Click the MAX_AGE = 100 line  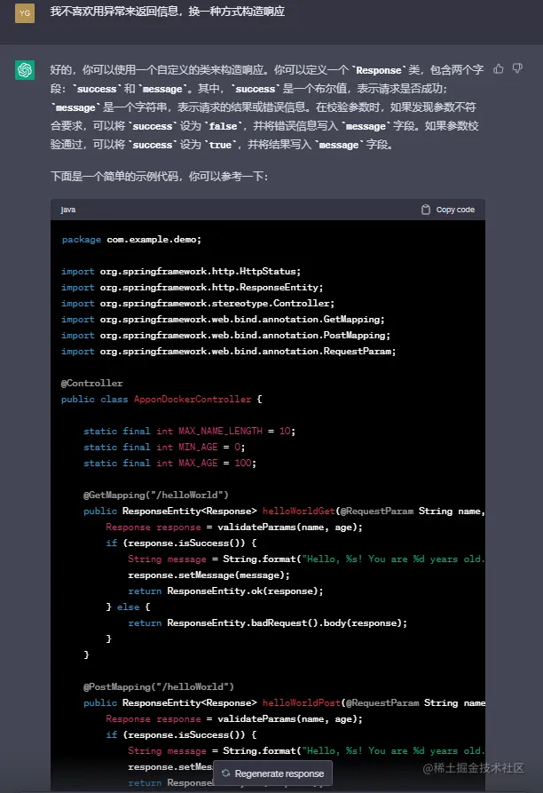click(x=169, y=463)
